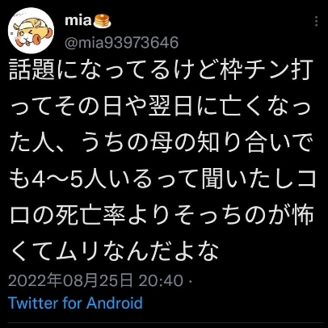
Task: Open the "Twitter for Android" source link
Action: [75, 303]
